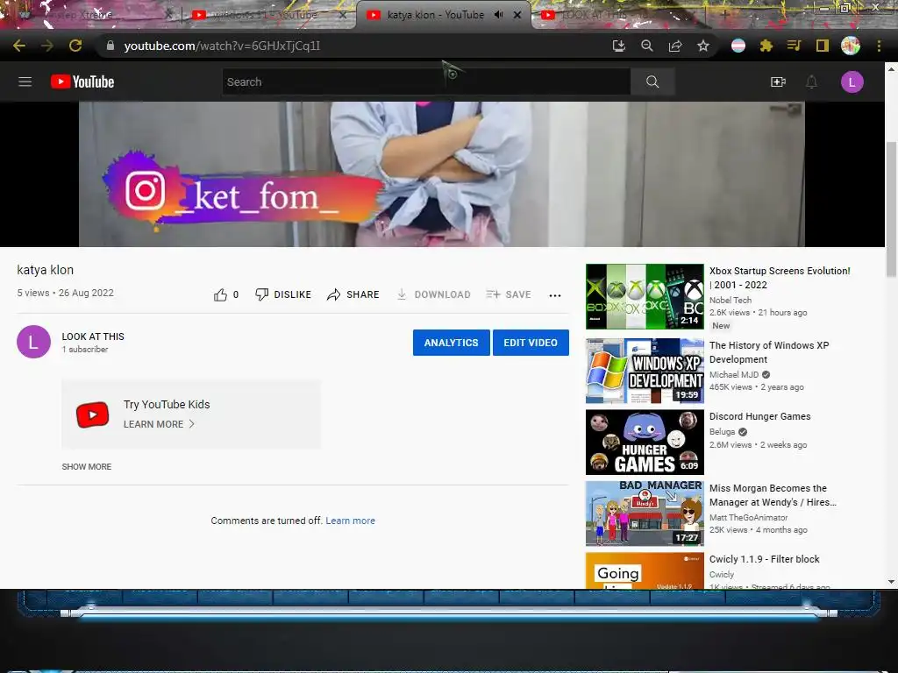Reload the YouTube page
898x673 pixels.
point(75,46)
